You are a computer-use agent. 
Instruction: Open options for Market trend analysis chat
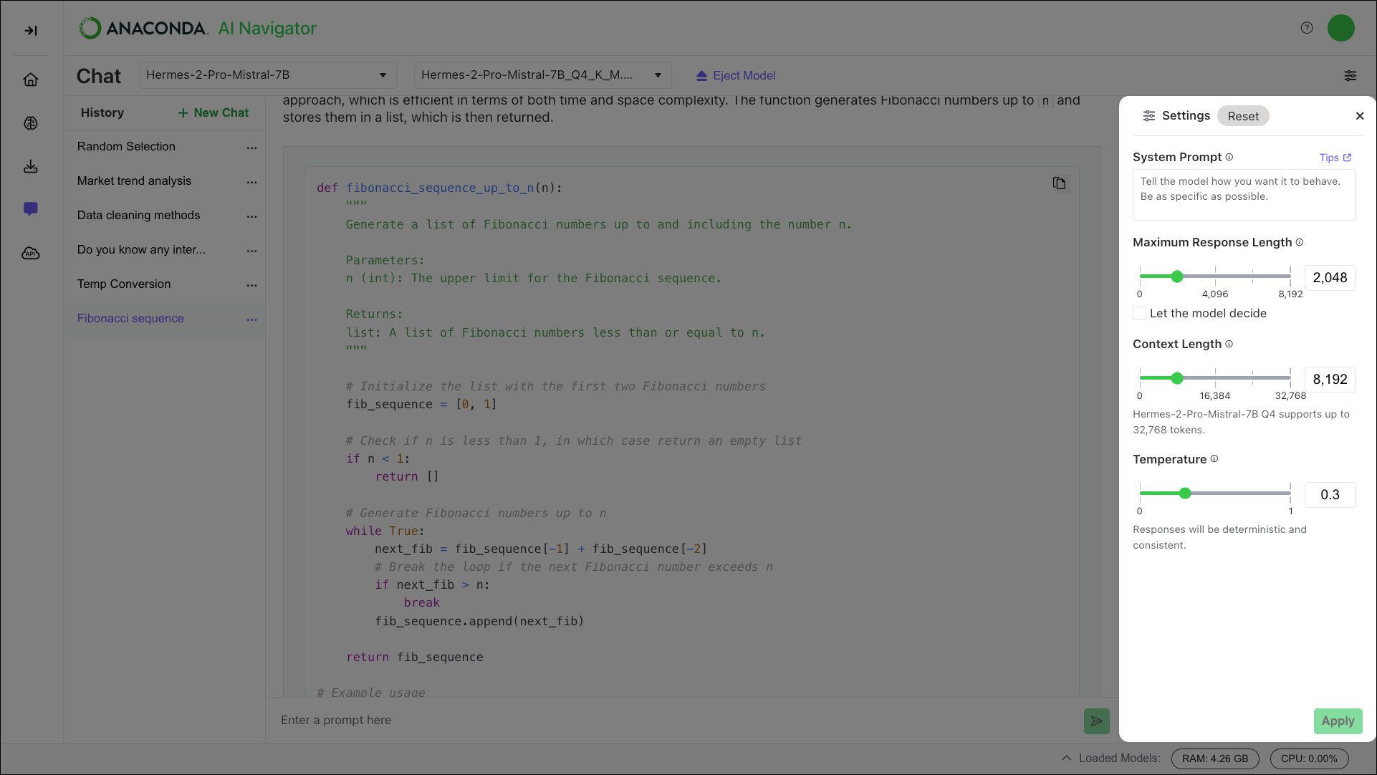pyautogui.click(x=251, y=181)
